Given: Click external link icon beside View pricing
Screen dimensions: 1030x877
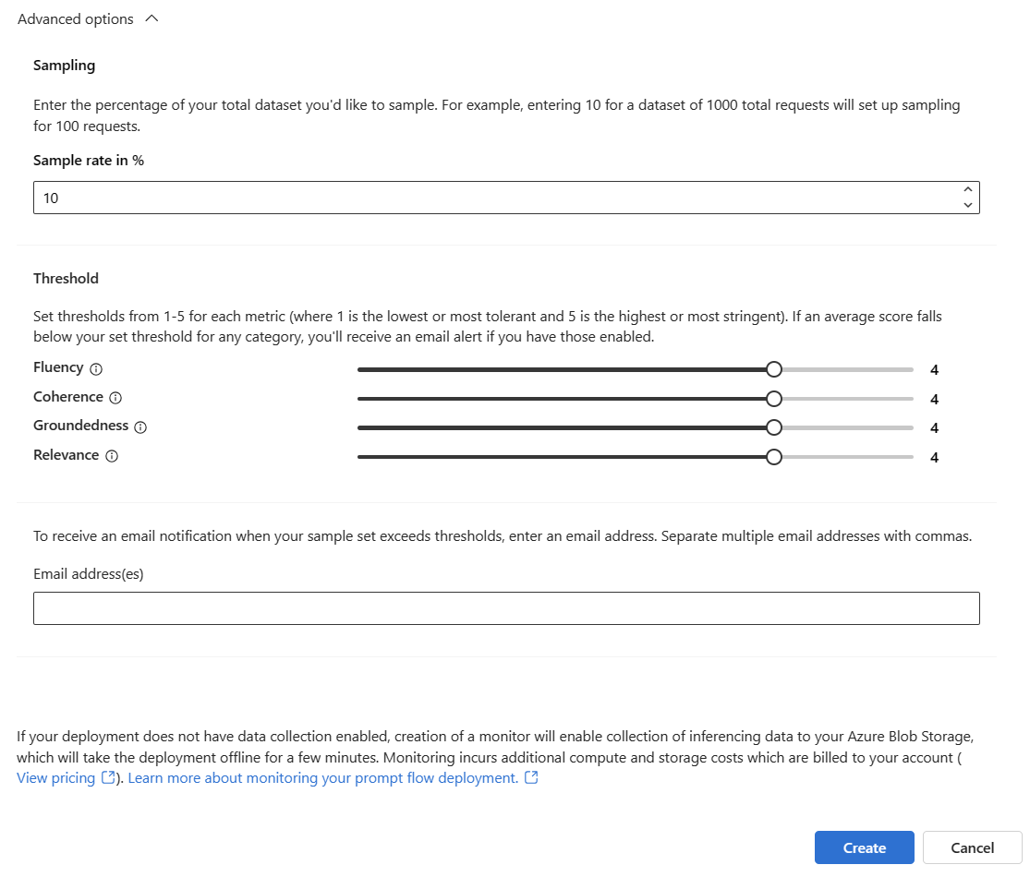Looking at the screenshot, I should pos(108,778).
